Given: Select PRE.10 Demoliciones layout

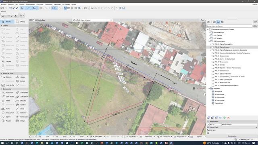Looking at the screenshot, I should tap(222, 71).
